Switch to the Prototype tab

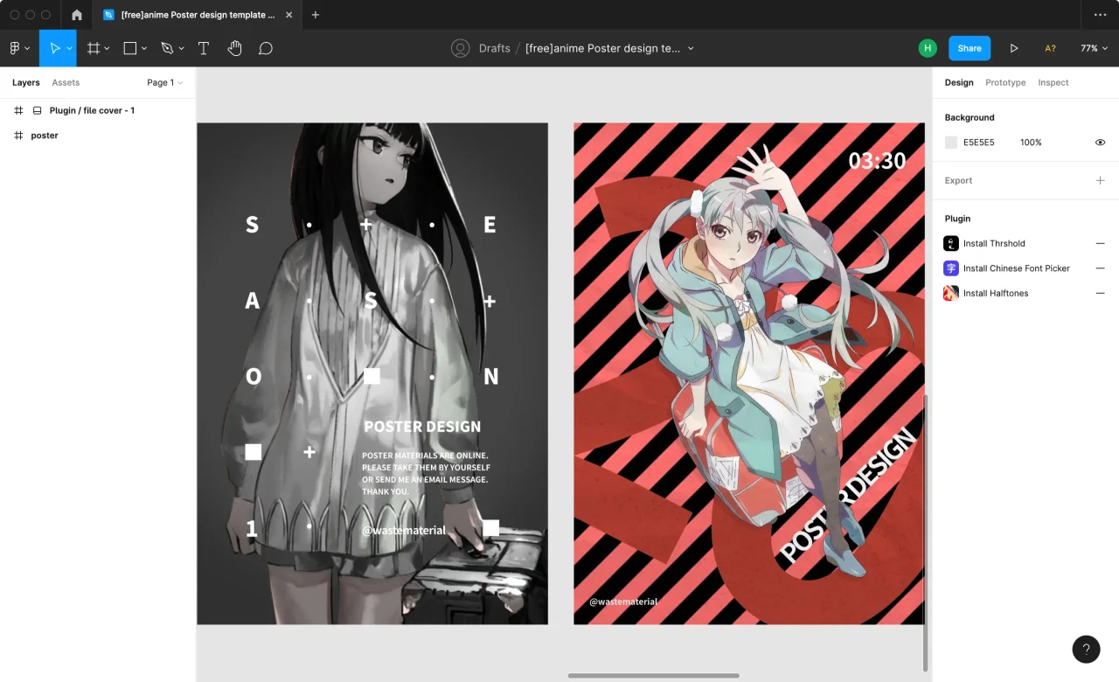[1005, 83]
